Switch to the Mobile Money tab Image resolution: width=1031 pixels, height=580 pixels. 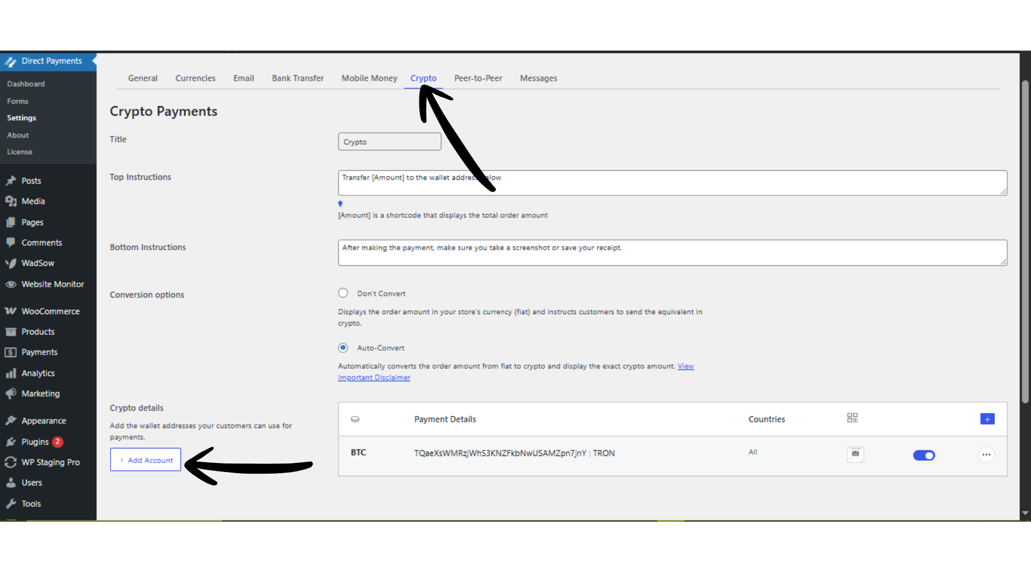click(x=369, y=78)
